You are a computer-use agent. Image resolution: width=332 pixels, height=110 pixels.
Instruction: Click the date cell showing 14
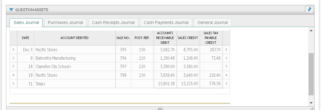(x=26, y=67)
